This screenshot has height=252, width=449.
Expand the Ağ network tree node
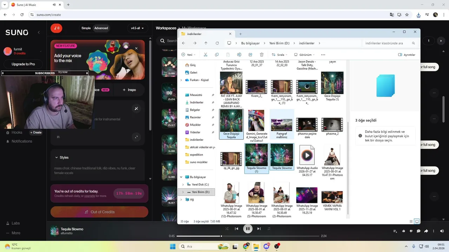[181, 199]
